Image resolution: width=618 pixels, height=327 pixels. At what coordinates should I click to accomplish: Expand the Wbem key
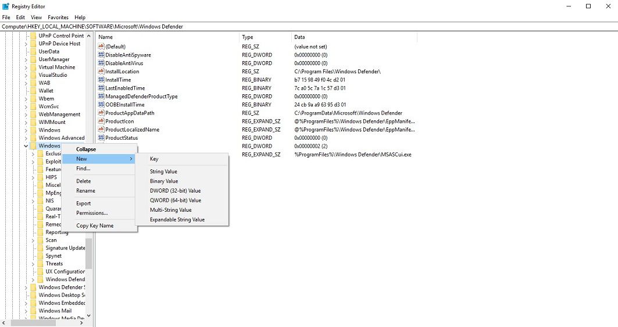click(x=26, y=99)
